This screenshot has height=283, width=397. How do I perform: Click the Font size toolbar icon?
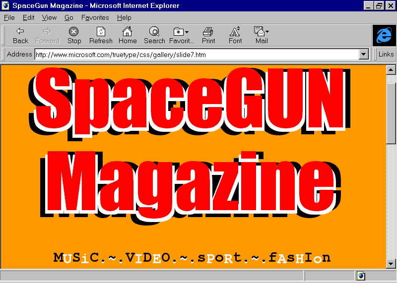tap(235, 32)
